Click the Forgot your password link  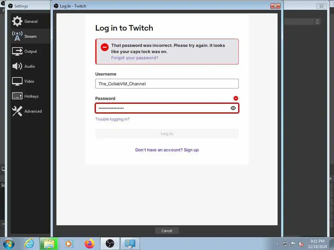[135, 58]
